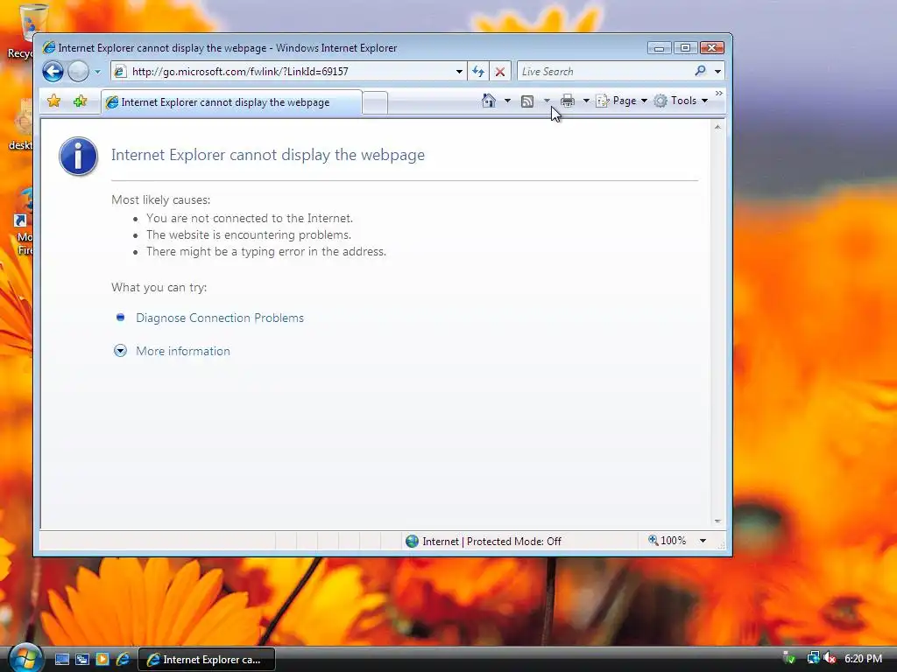The image size is (897, 672).
Task: Click the 100% zoom level button
Action: click(x=667, y=540)
